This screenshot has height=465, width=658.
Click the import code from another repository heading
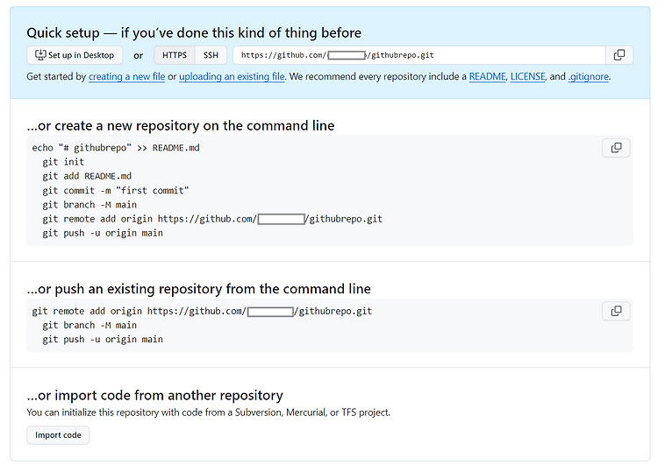[154, 396]
